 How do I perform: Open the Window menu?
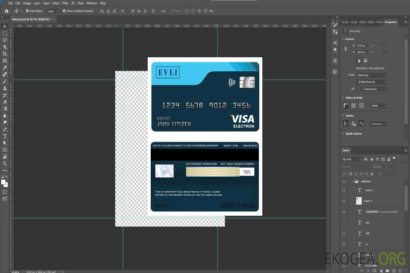pos(91,3)
